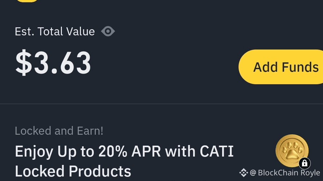
Task: Click the word Royle in the watermark
Action: click(x=310, y=173)
